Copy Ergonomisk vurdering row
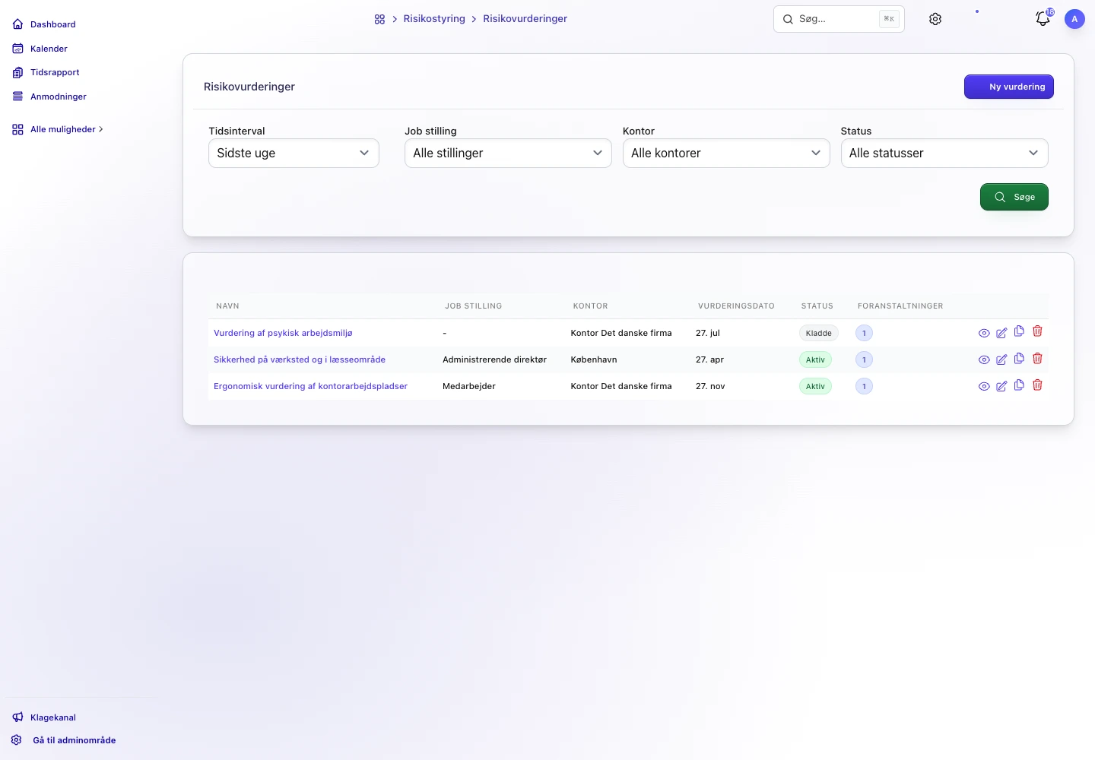 (x=1019, y=385)
